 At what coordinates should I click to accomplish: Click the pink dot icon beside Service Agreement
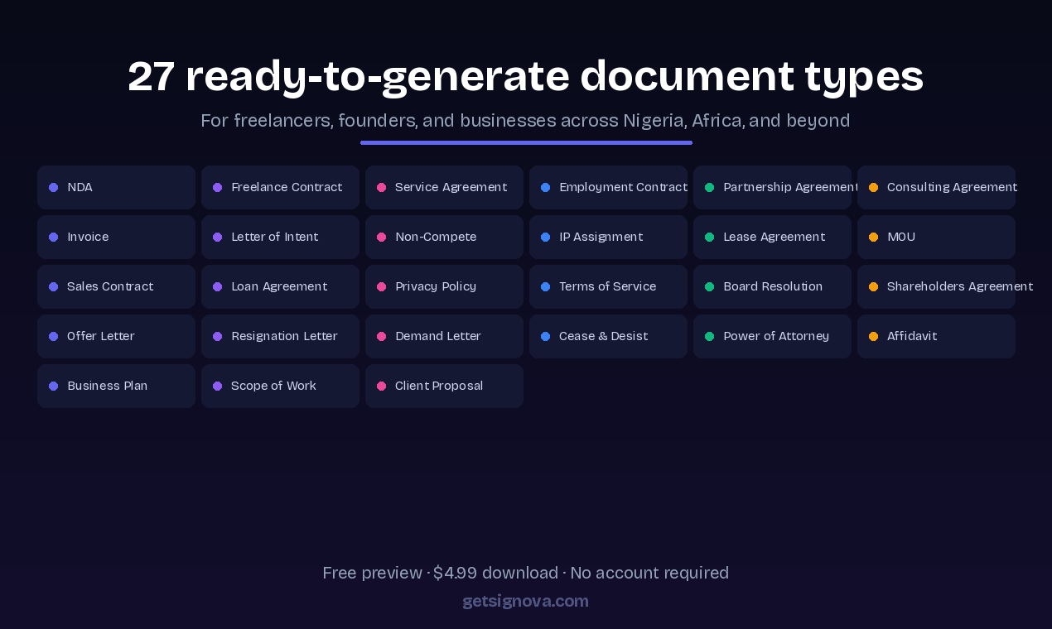tap(381, 187)
